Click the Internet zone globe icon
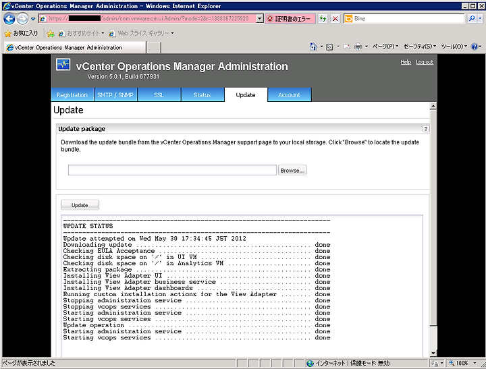This screenshot has height=369, width=486. pyautogui.click(x=310, y=363)
